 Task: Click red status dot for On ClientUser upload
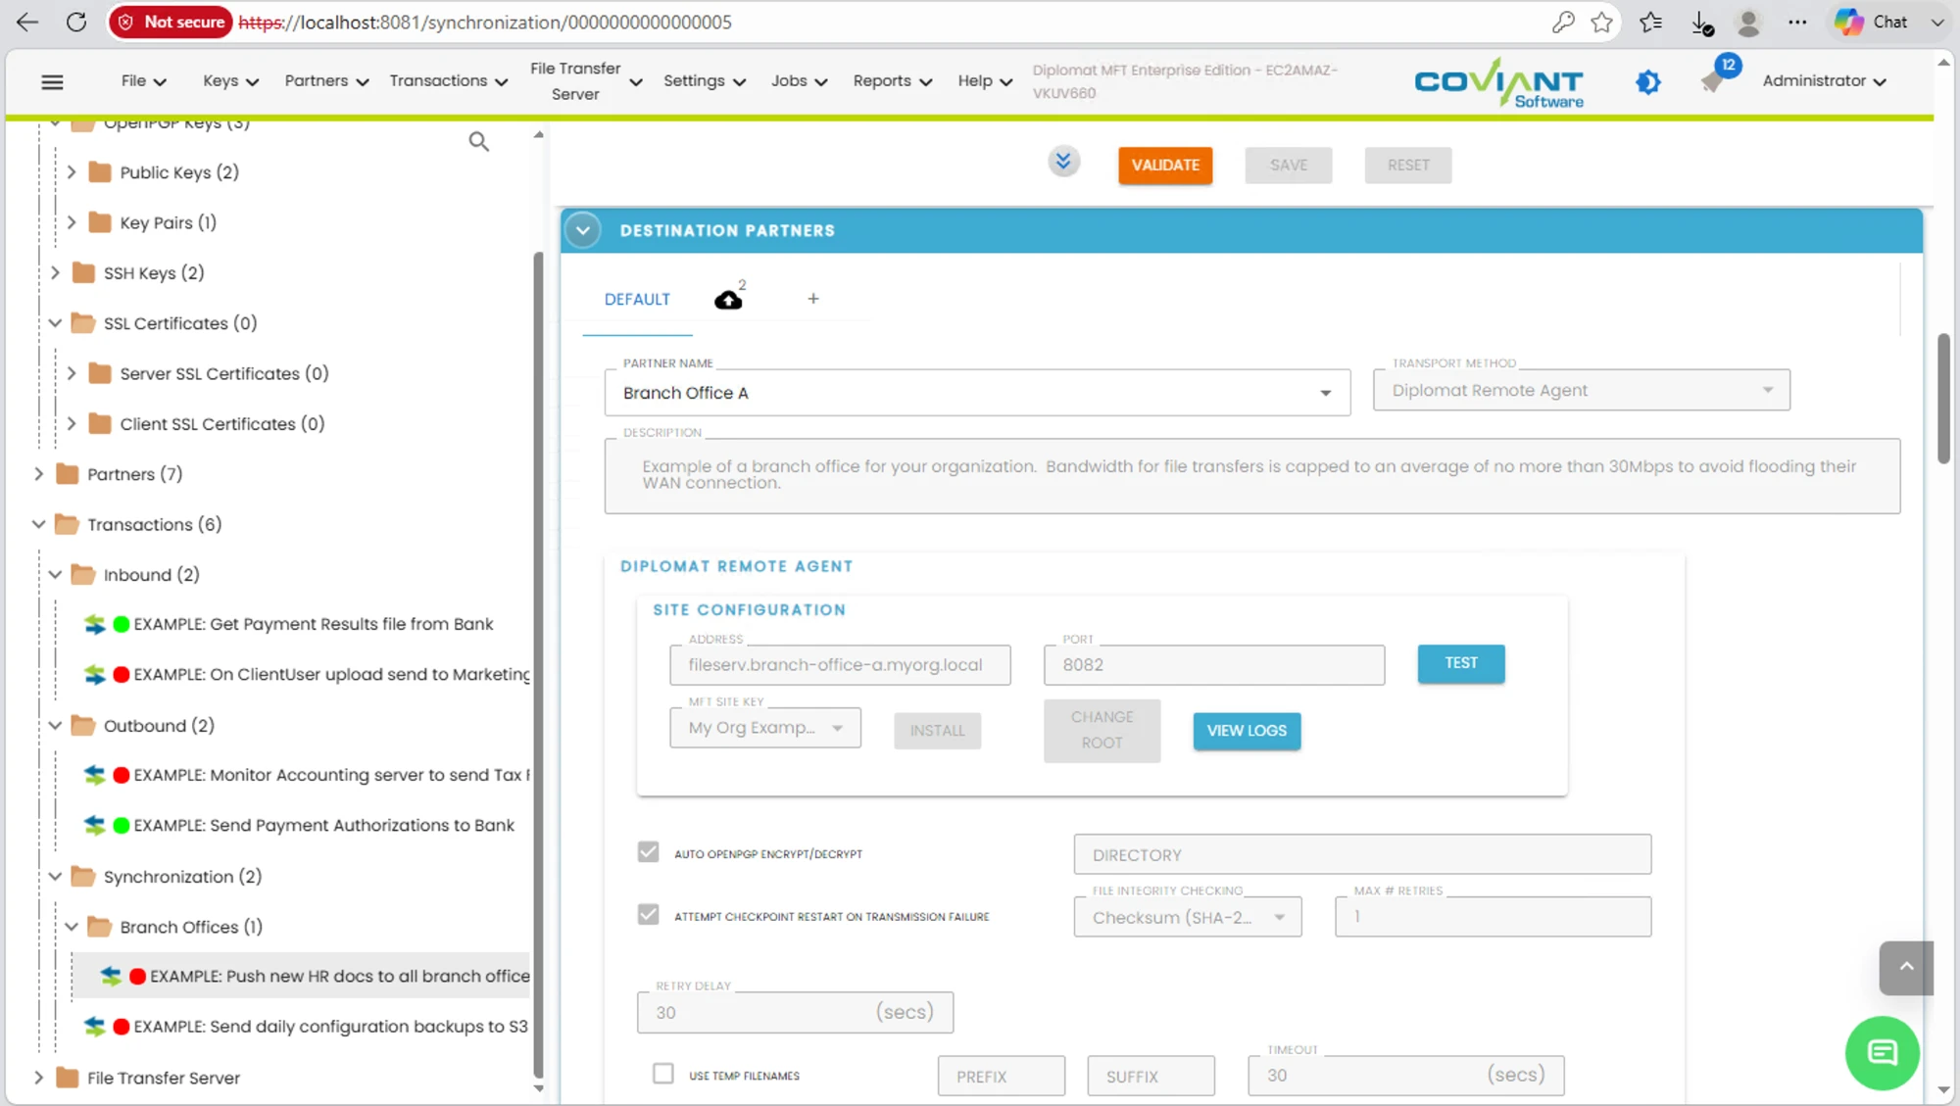tap(122, 674)
